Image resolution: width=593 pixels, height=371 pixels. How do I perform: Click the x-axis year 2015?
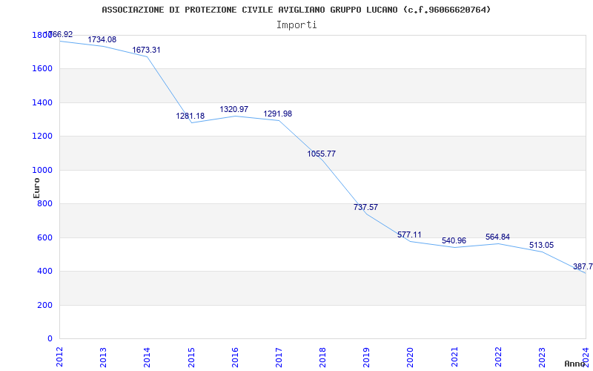click(191, 357)
